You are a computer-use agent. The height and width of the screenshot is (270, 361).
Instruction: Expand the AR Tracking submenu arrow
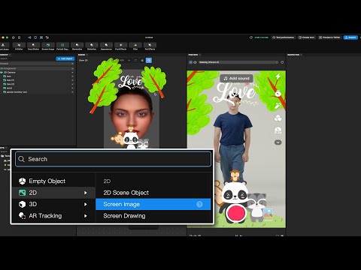[86, 216]
